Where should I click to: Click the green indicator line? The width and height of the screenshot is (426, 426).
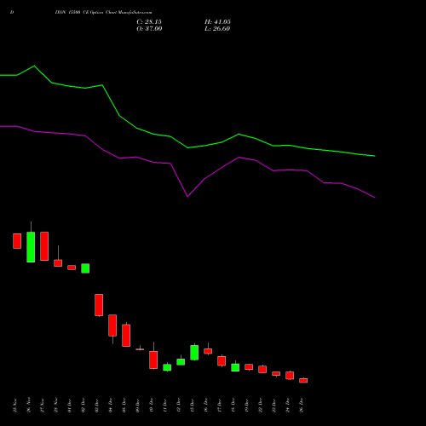(187, 147)
